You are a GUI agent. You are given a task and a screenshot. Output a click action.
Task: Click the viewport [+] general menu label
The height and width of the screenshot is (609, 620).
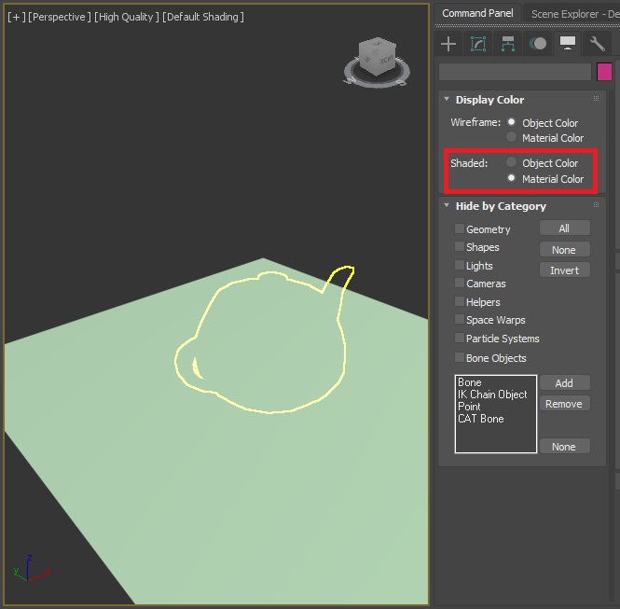16,17
